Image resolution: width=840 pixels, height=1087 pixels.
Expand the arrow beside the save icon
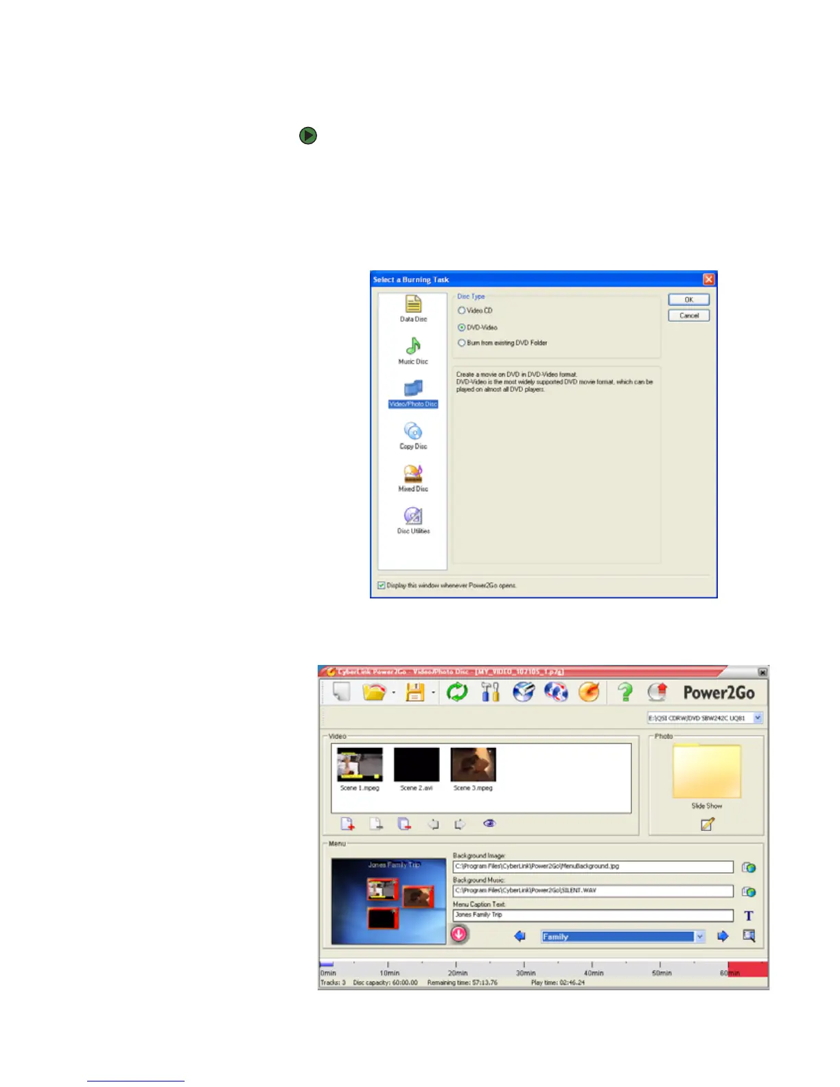coord(433,693)
